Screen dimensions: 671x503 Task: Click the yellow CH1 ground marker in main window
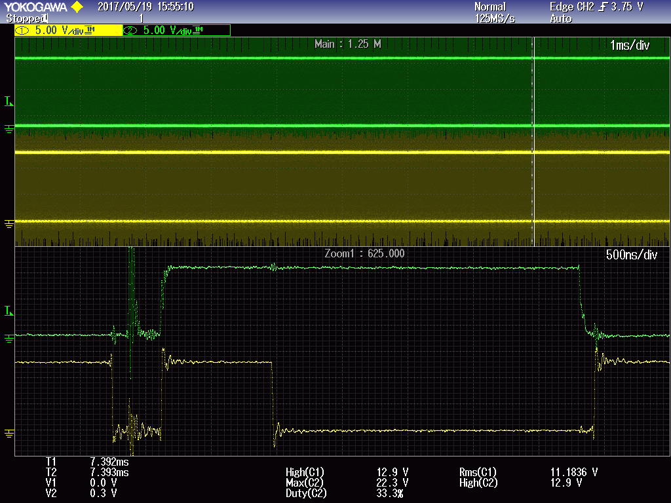9,224
